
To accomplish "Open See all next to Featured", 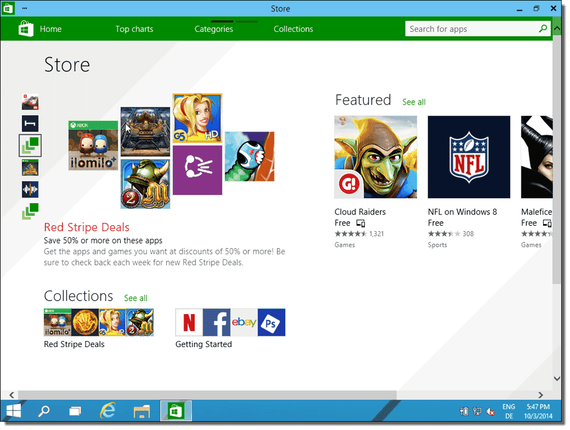I will point(413,102).
